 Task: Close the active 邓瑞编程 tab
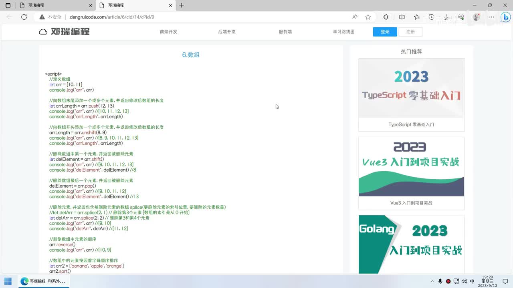point(171,5)
